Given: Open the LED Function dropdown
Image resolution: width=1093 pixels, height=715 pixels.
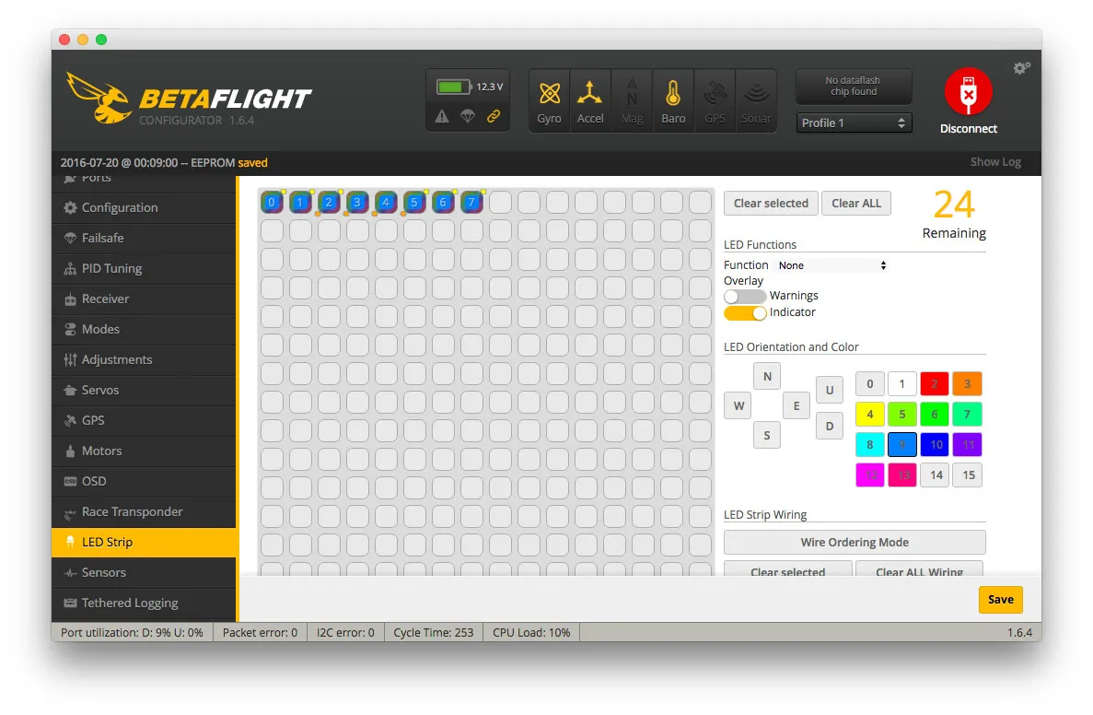Looking at the screenshot, I should point(831,265).
